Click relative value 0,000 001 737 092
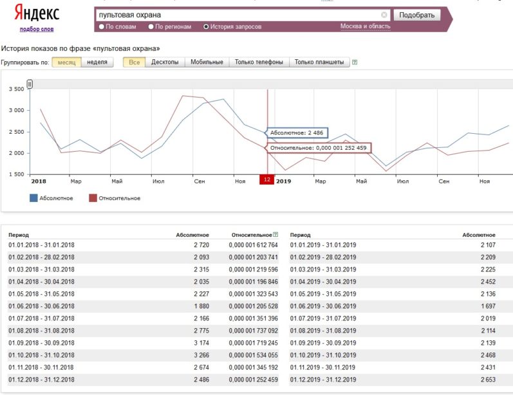Viewport: 513px width, 395px height. pos(253,331)
